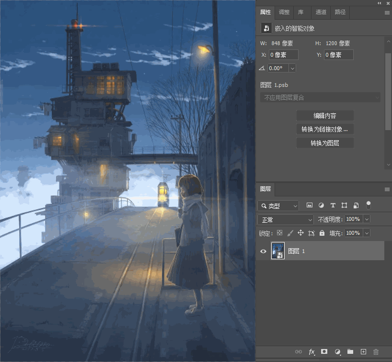Create new fill or adjustment layer
The height and width of the screenshot is (362, 392).
pos(338,352)
